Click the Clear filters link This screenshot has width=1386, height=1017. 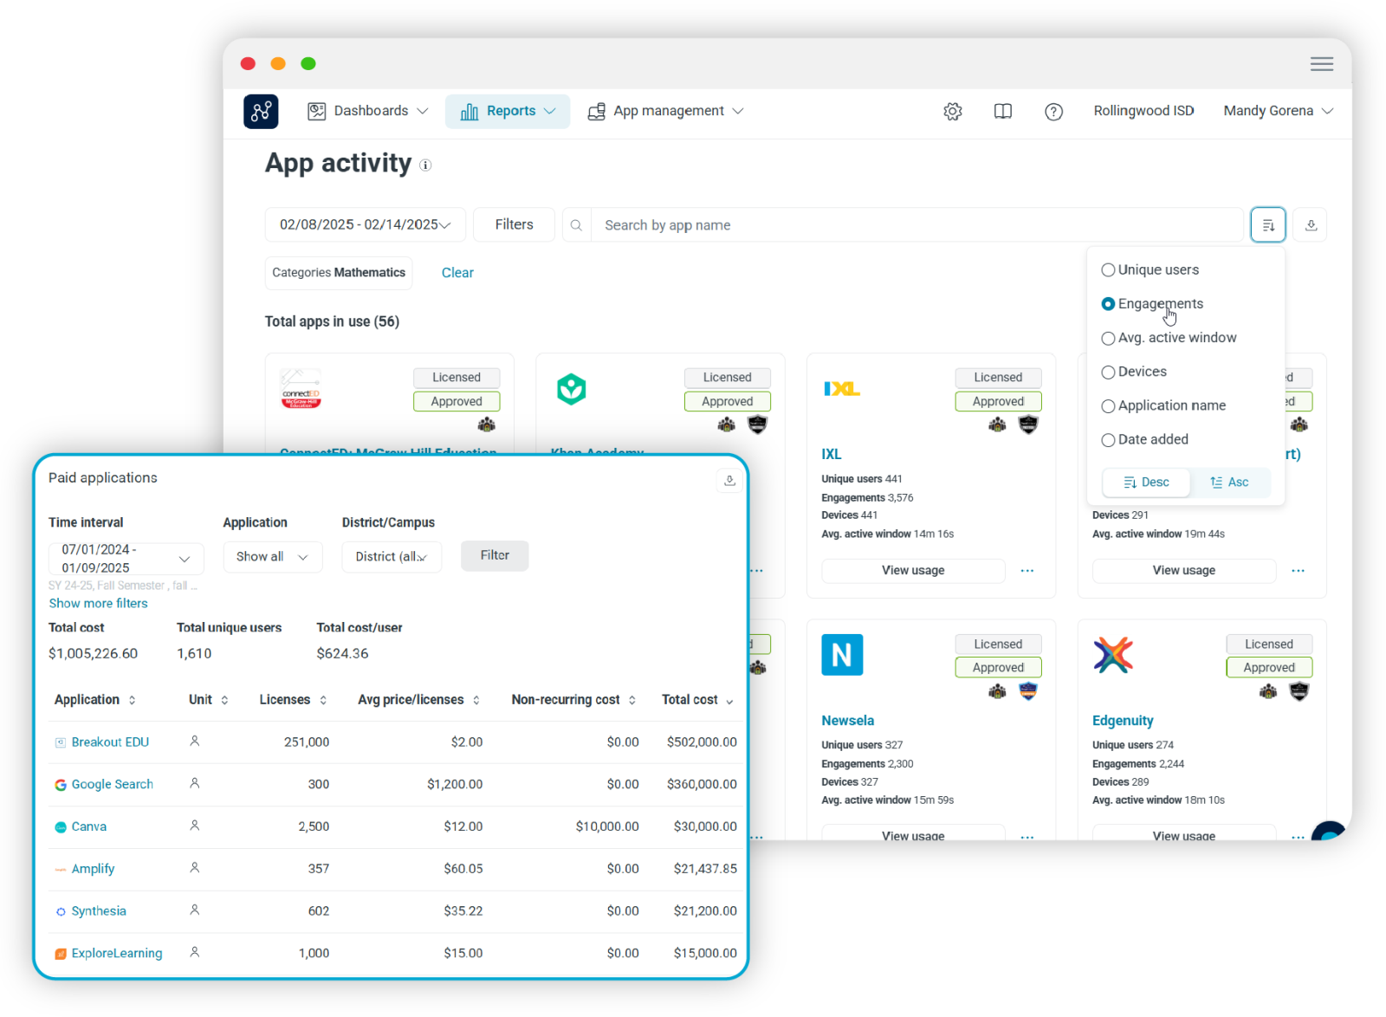click(x=457, y=273)
